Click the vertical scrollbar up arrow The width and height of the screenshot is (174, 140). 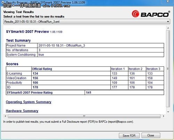coord(168,28)
